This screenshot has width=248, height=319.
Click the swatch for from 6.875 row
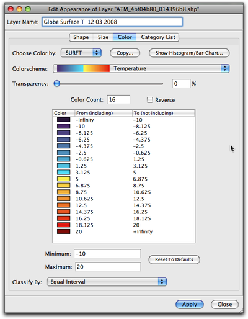pos(64,186)
